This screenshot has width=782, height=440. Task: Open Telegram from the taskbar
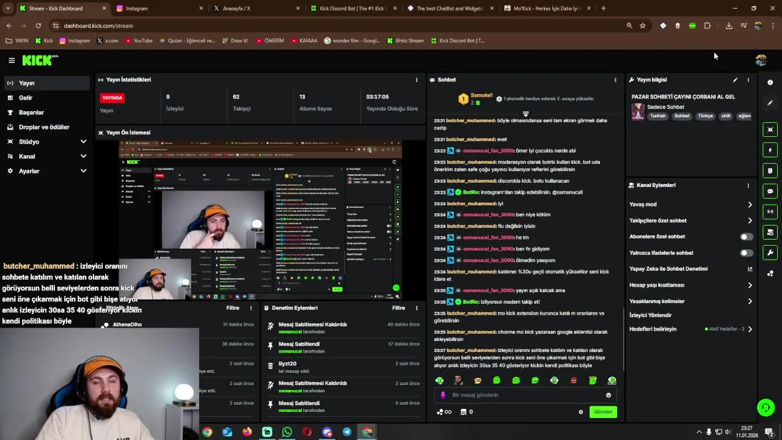coord(347,432)
